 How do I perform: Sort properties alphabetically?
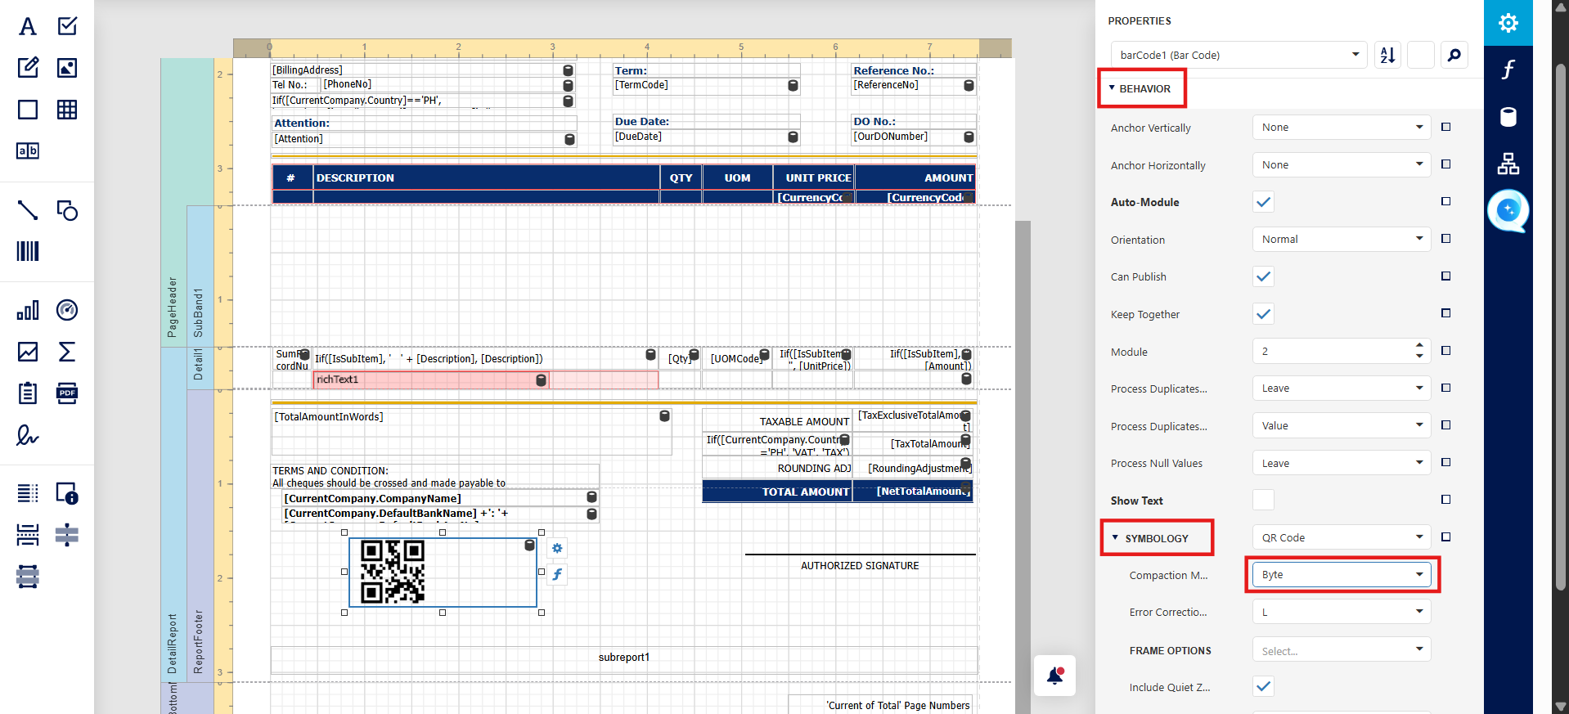1387,55
